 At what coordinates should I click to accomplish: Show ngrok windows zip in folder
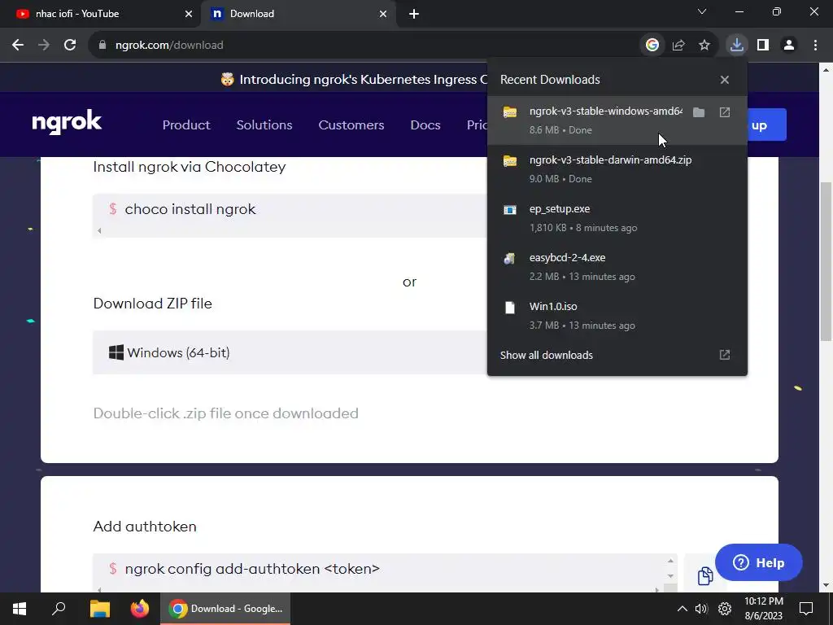click(x=699, y=112)
